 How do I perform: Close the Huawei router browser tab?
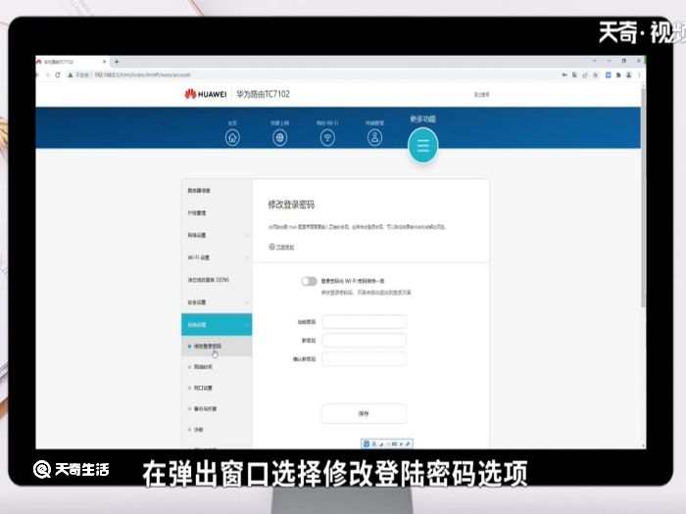coord(105,62)
